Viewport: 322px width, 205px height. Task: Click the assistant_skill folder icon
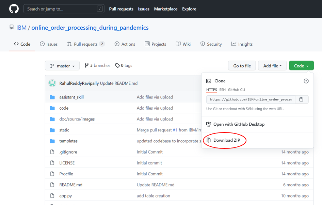(52, 97)
